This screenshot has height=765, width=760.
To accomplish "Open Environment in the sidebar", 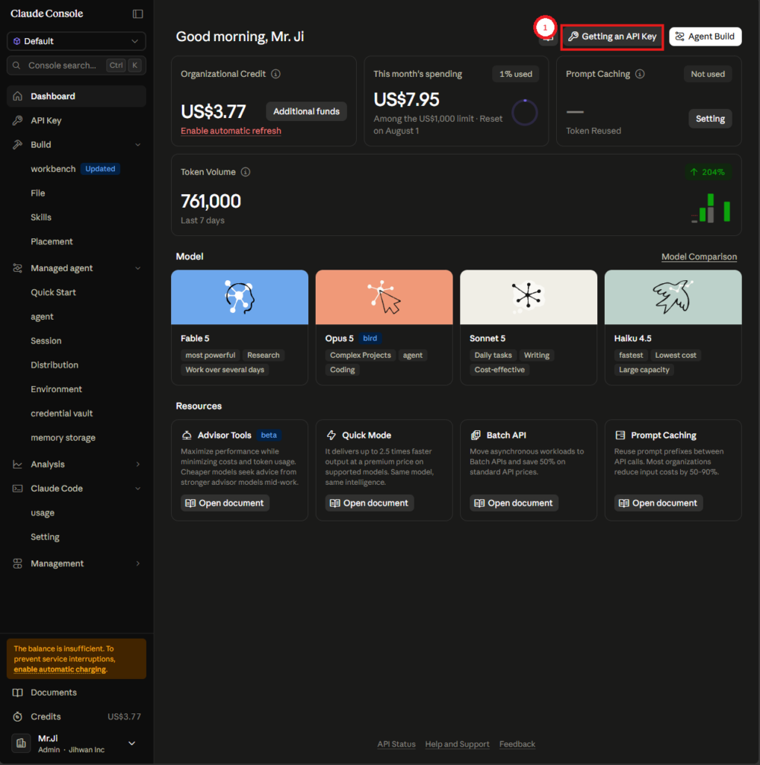I will (x=56, y=389).
